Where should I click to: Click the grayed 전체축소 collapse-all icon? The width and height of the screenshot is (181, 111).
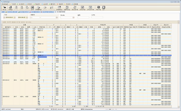(x=51, y=7)
